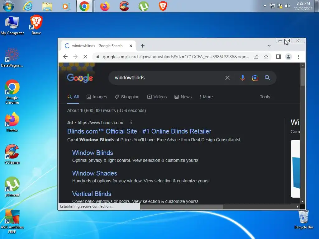Open the Chrome side panel icon

point(279,57)
